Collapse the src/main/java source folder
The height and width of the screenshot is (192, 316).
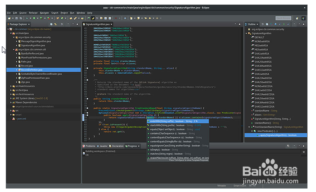11,33
